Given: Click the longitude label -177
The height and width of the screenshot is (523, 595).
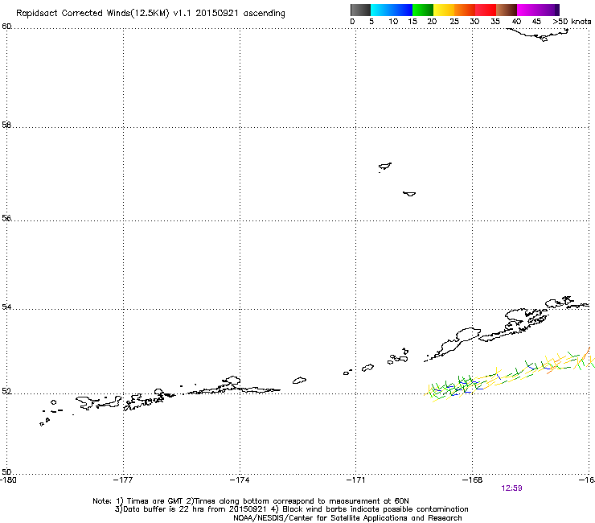Looking at the screenshot, I should coord(123,480).
